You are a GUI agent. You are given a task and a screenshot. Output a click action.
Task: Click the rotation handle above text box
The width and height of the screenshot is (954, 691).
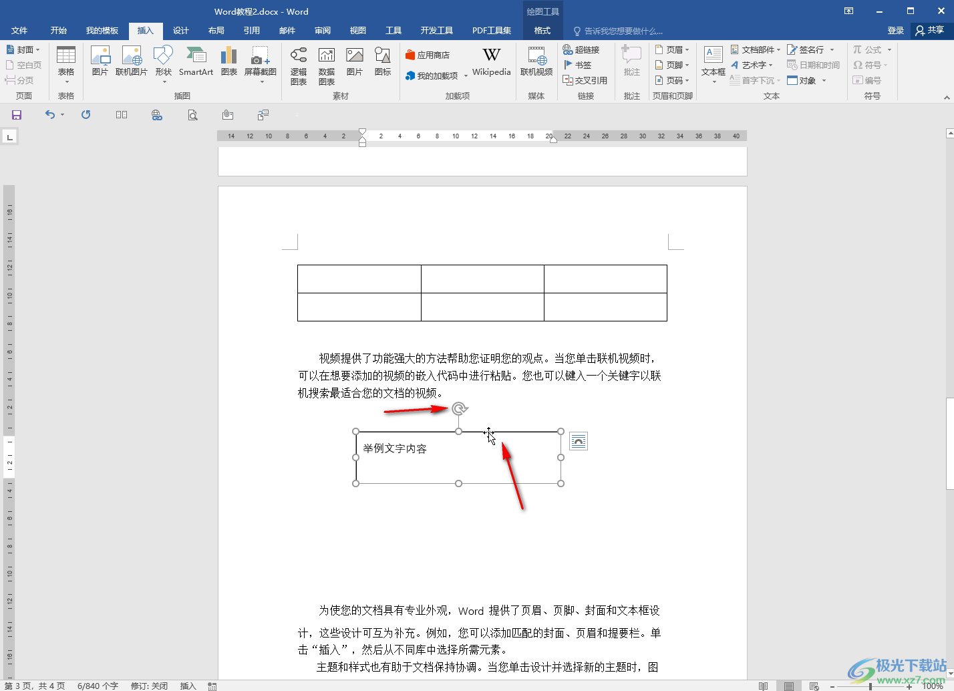click(x=459, y=408)
